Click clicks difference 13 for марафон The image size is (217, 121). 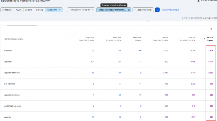point(140,62)
